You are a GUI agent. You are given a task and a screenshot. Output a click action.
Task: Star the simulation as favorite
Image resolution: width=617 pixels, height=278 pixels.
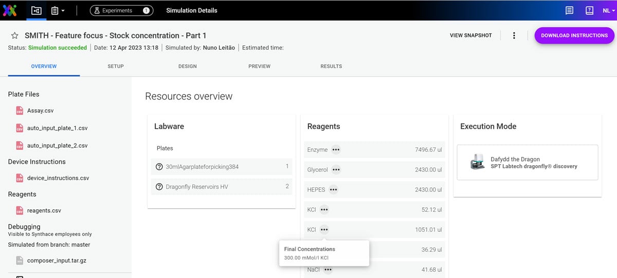pyautogui.click(x=15, y=36)
